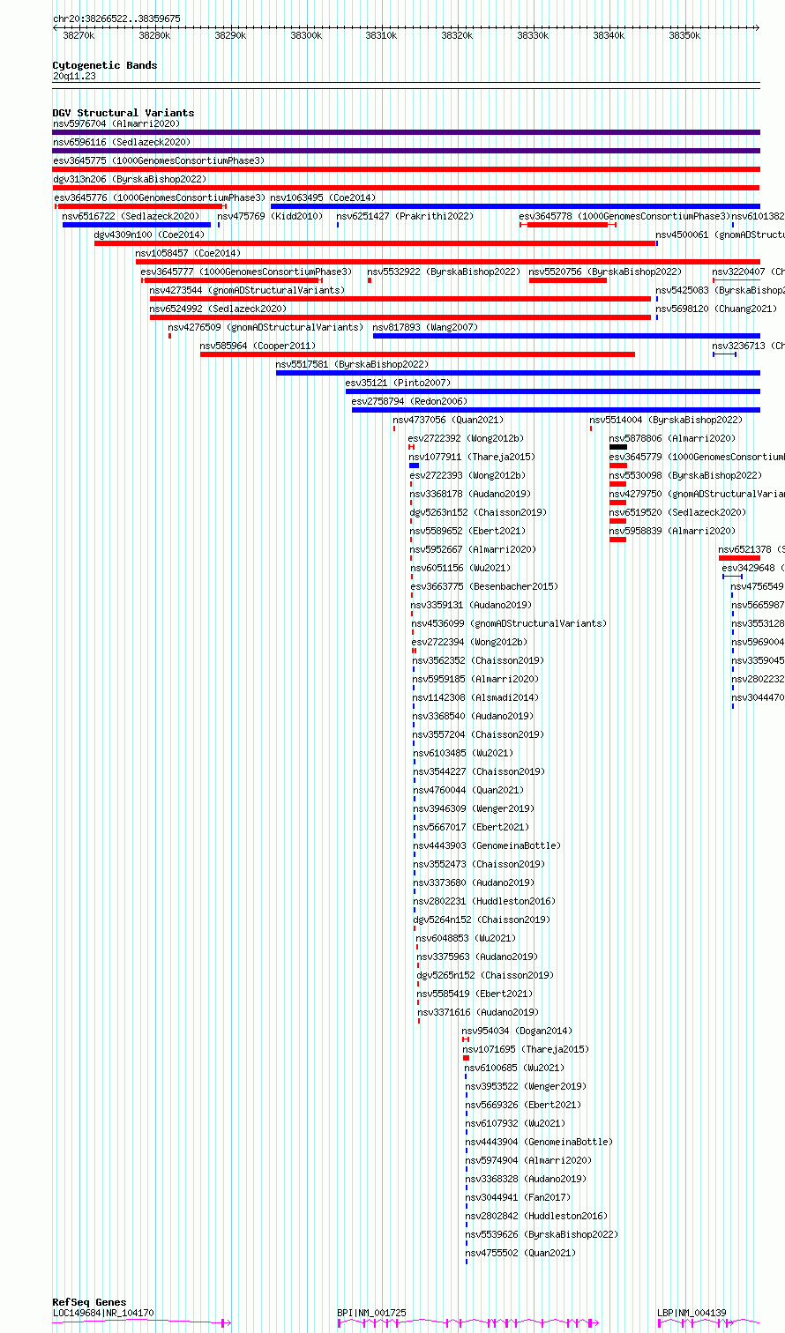The width and height of the screenshot is (785, 1333).
Task: Click nsv6519520 (Sedlazeck2020) label
Action: tap(677, 512)
